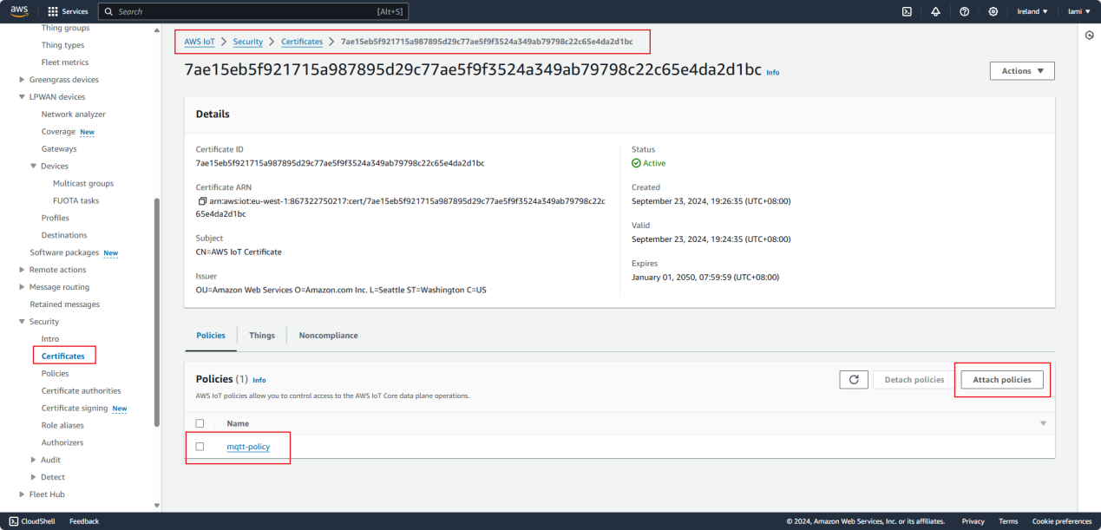Open Software packages in sidebar
The width and height of the screenshot is (1101, 530).
click(x=65, y=252)
